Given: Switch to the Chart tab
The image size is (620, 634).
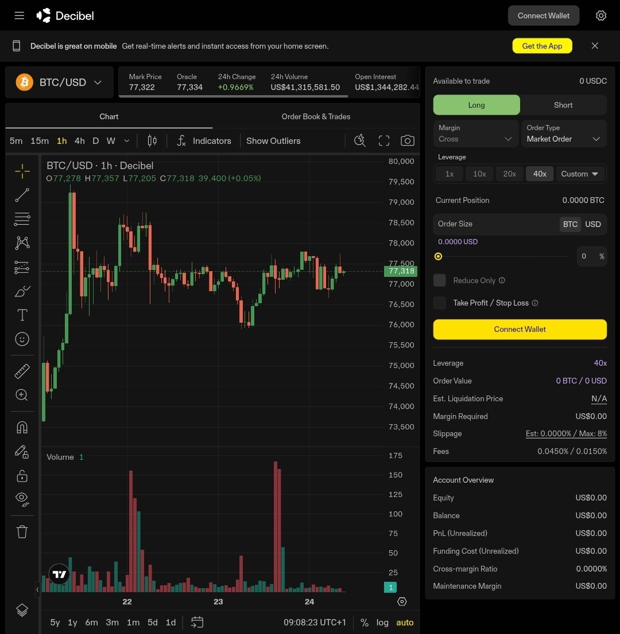Looking at the screenshot, I should point(109,116).
